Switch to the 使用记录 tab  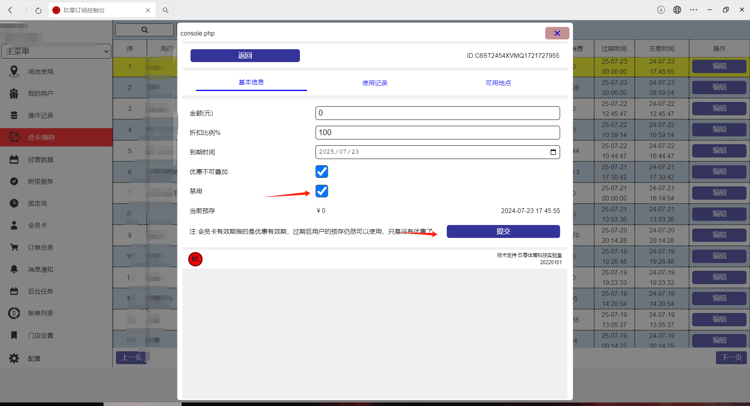(375, 83)
